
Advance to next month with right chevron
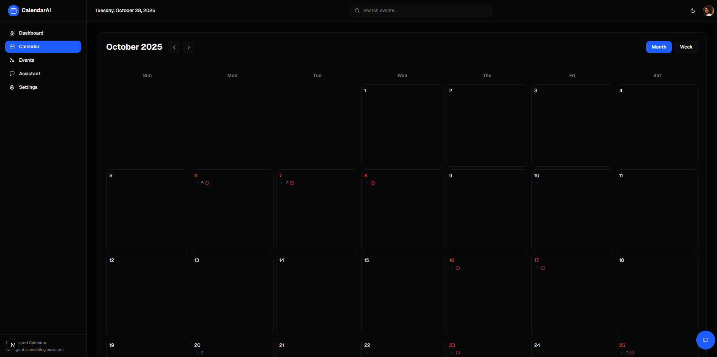coord(189,47)
